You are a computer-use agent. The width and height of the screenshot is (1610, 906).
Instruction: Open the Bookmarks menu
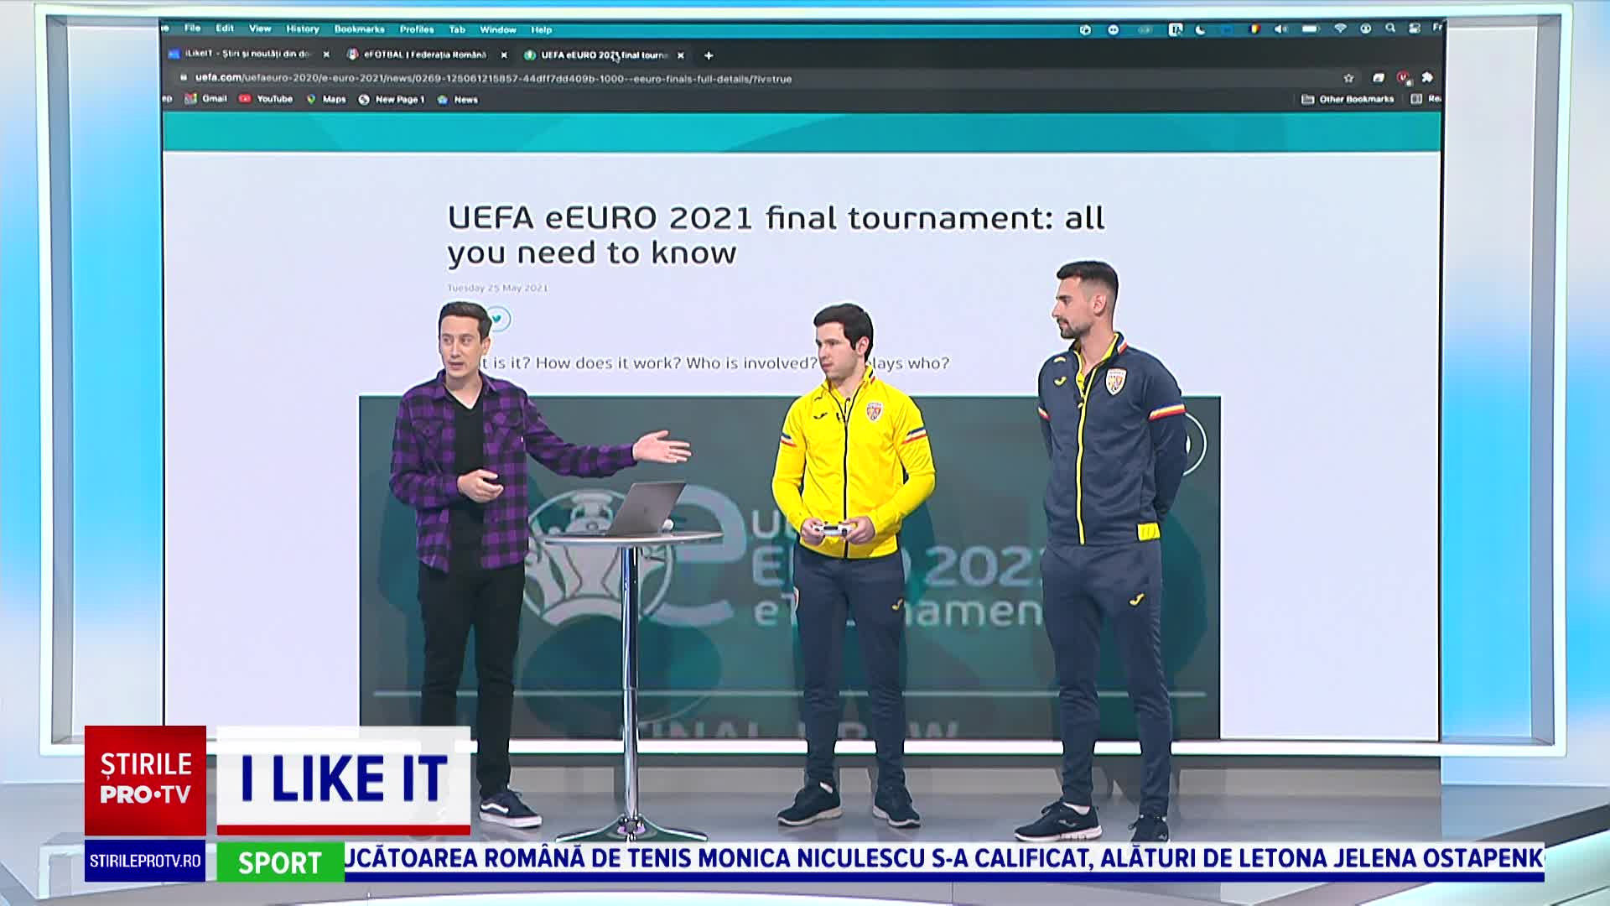359,29
